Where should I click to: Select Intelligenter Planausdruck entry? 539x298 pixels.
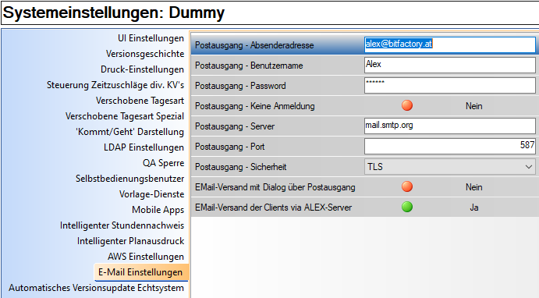pos(130,241)
